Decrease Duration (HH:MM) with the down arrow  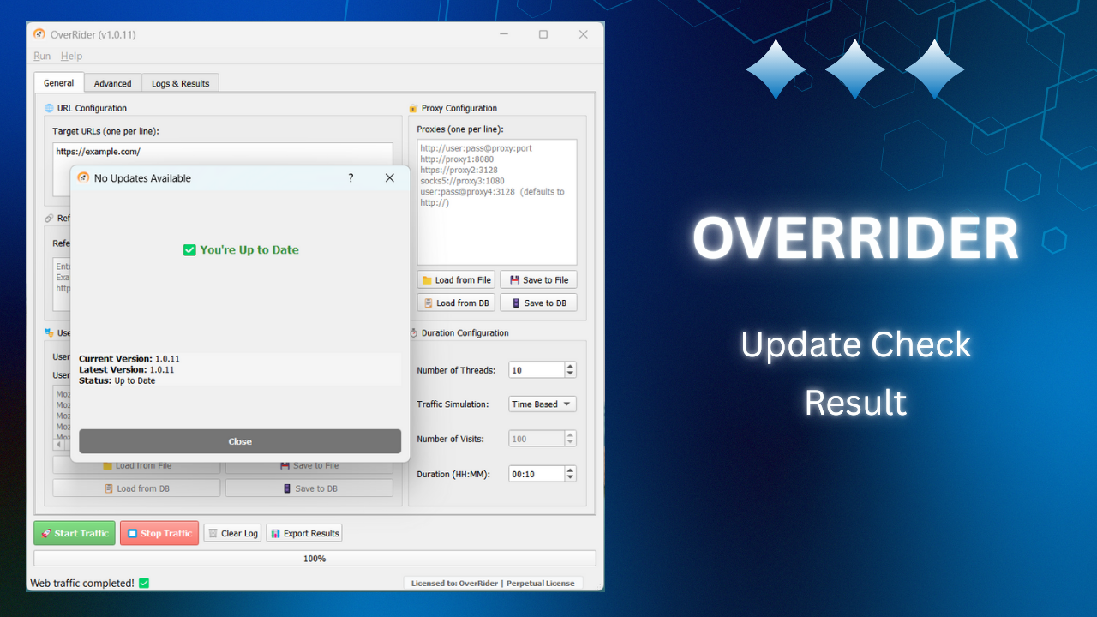click(x=571, y=478)
